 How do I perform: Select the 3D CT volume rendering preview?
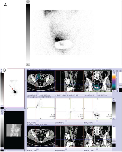point(14,130)
